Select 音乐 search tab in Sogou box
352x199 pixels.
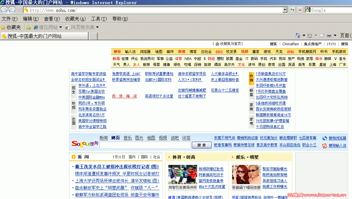coord(128,138)
